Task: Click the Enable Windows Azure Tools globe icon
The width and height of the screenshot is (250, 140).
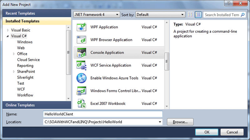Action: pos(81,78)
